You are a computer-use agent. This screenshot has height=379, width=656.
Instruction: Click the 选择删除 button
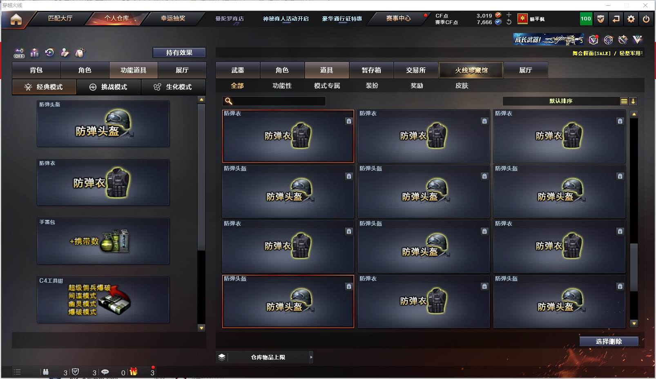pos(609,341)
